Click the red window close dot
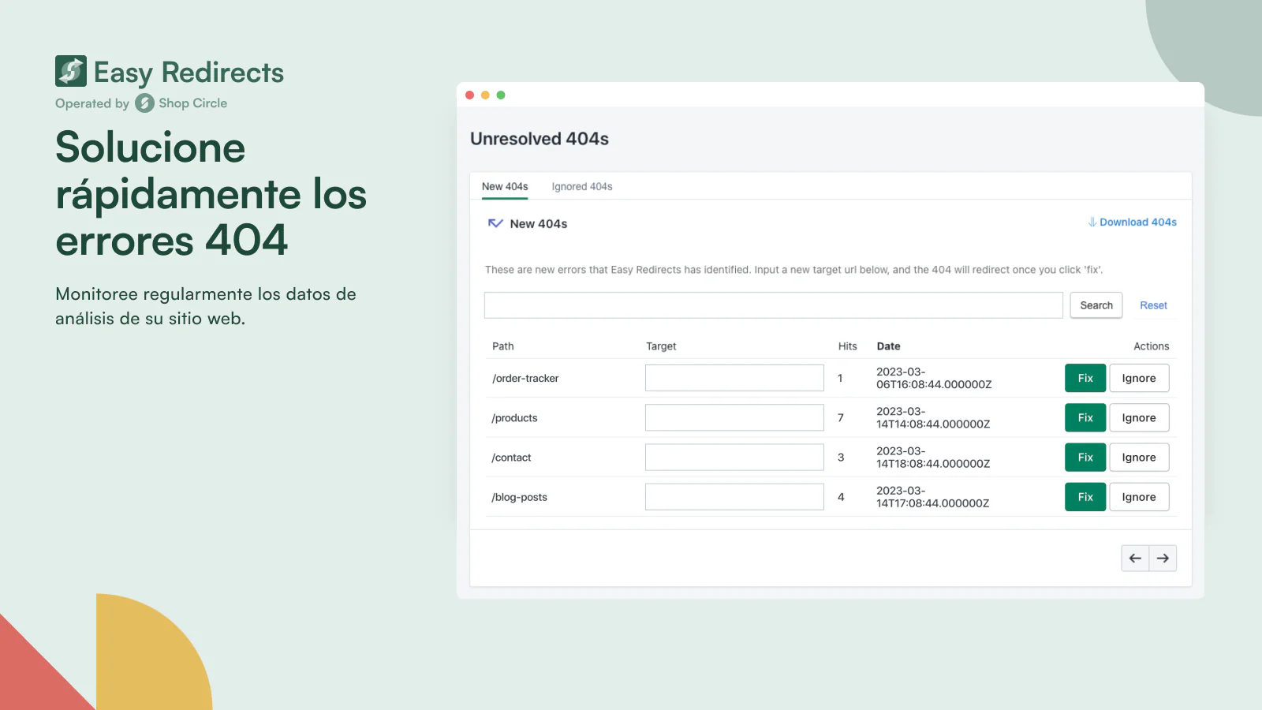Image resolution: width=1262 pixels, height=710 pixels. 470,95
